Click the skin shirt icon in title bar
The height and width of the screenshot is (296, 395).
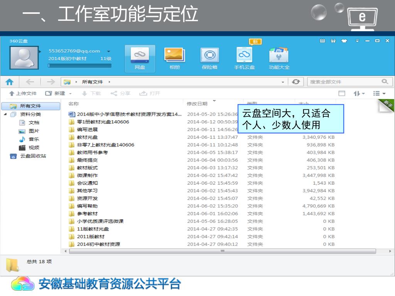344,40
